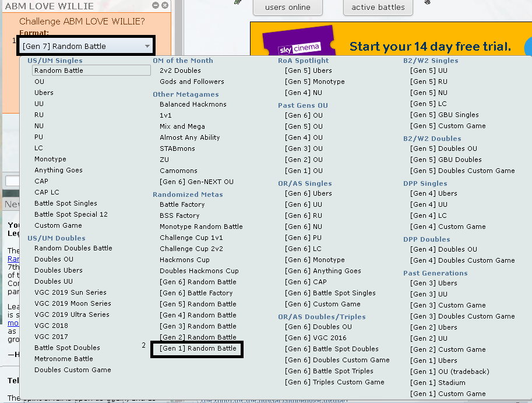This screenshot has width=532, height=403.
Task: Pick the Doubles Ubers format
Action: [58, 270]
